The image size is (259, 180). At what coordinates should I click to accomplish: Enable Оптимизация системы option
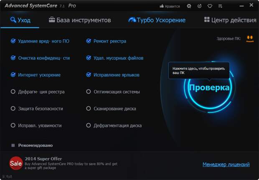(89, 91)
